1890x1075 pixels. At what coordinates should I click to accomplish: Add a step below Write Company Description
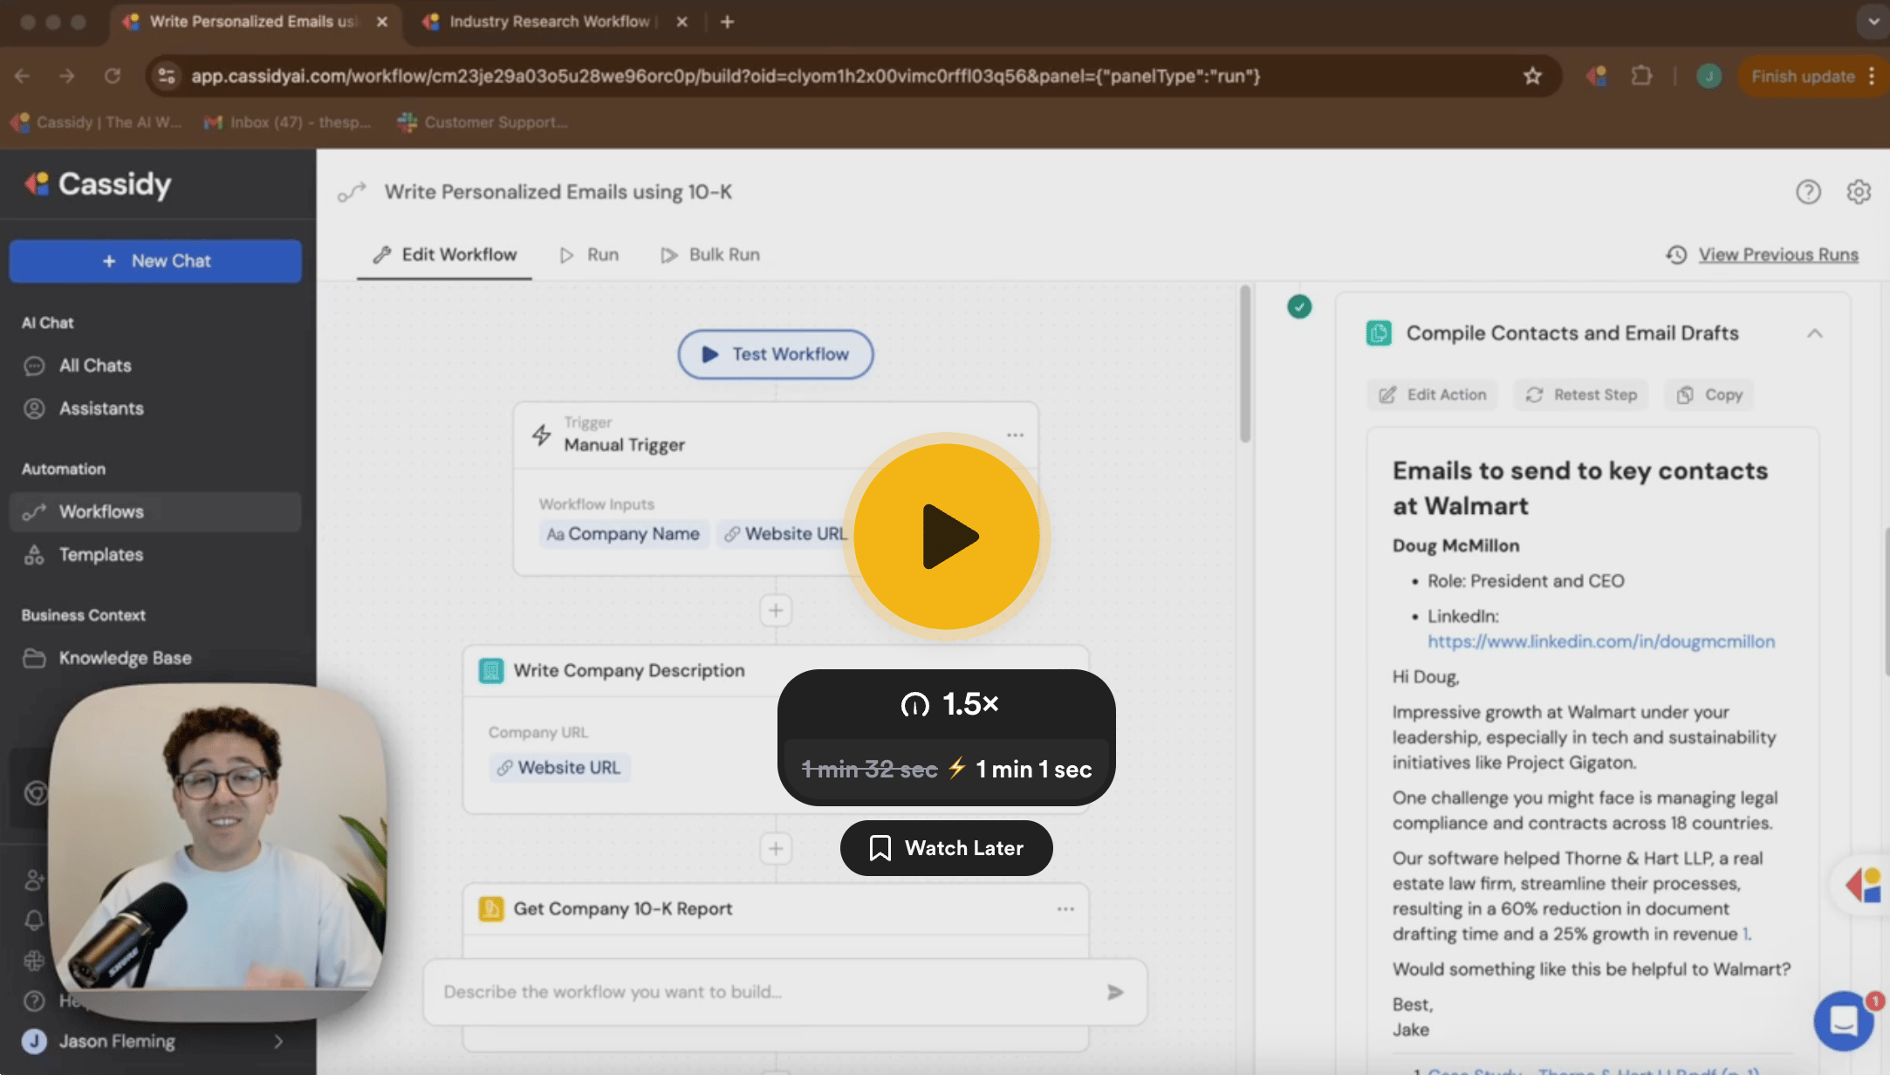(x=776, y=849)
